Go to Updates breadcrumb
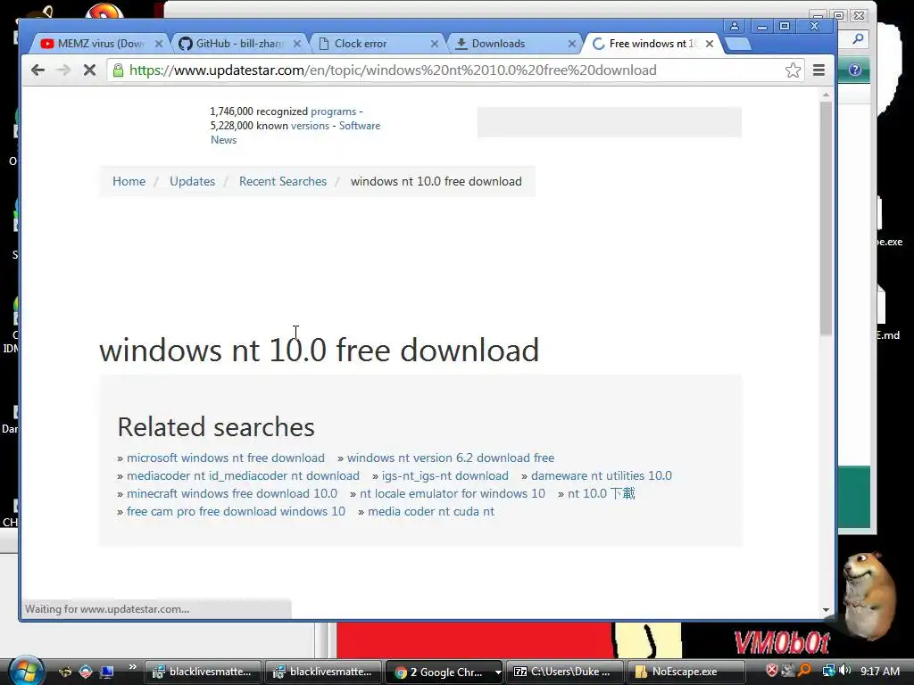This screenshot has width=914, height=685. 193,181
